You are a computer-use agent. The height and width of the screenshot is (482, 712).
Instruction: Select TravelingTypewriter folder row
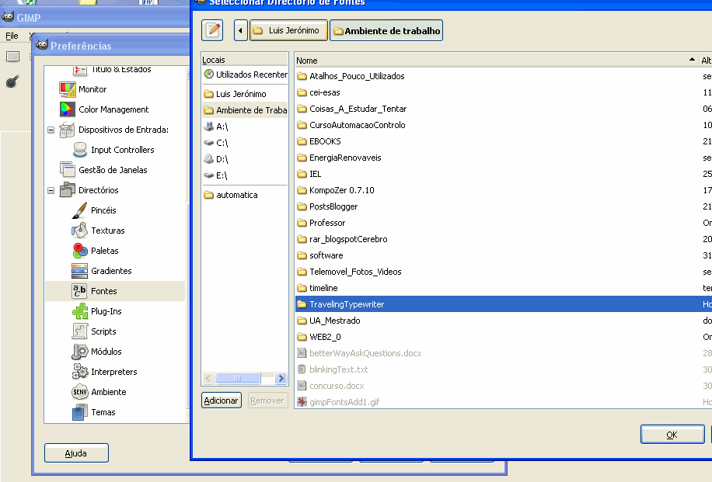click(504, 304)
